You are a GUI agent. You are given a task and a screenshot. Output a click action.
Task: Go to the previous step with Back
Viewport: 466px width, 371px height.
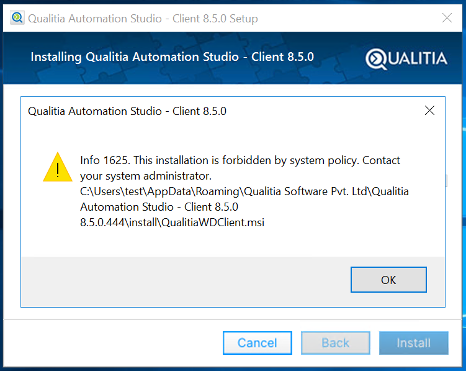[336, 343]
